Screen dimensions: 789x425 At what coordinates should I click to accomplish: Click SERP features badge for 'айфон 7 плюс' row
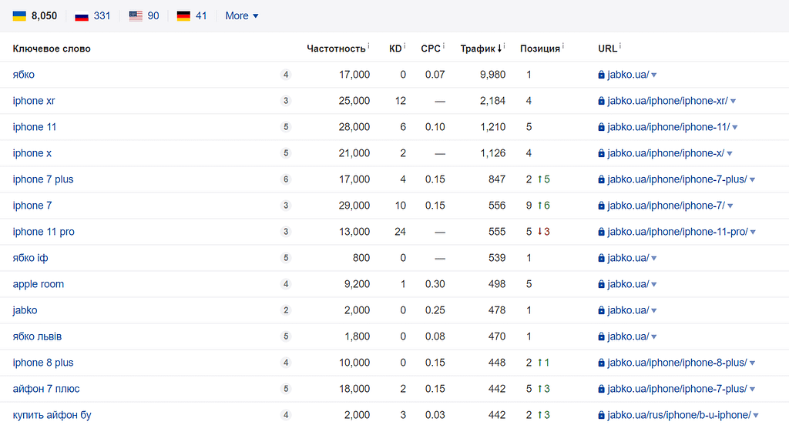[285, 388]
